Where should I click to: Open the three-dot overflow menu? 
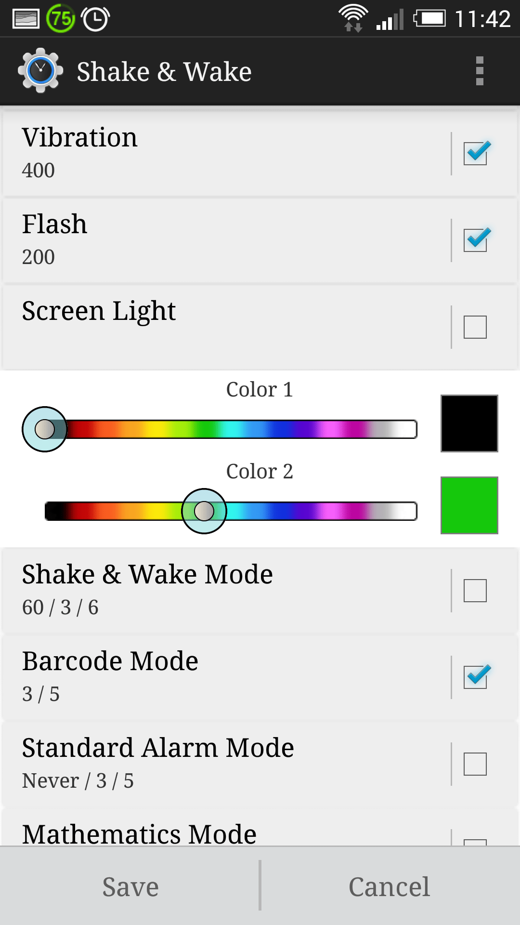pos(480,71)
